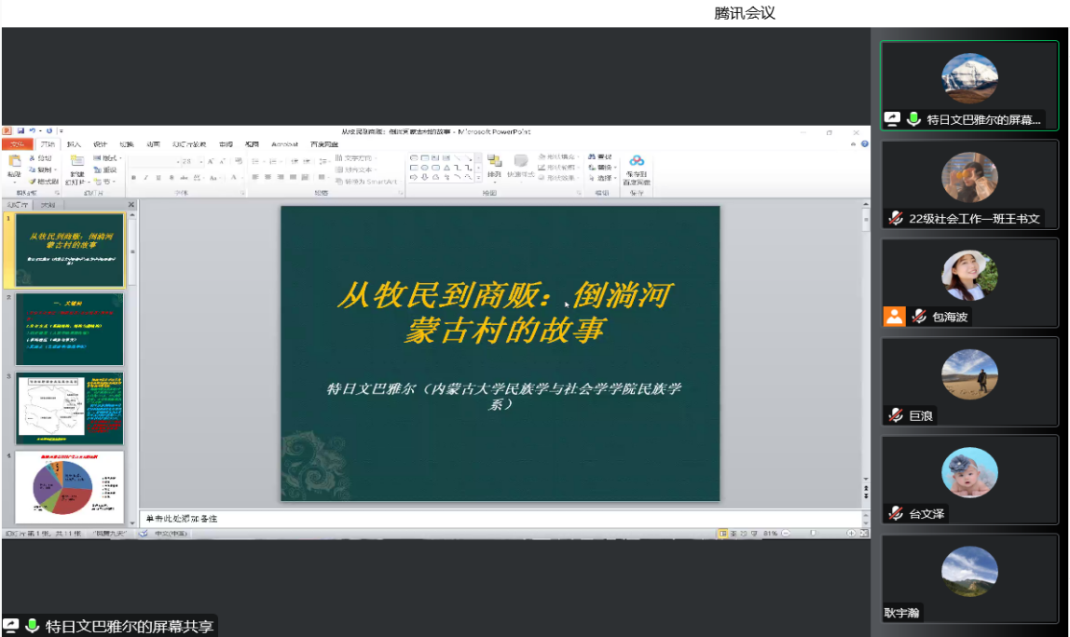Switch to the Outline pane tab
The image size is (1070, 637).
48,204
